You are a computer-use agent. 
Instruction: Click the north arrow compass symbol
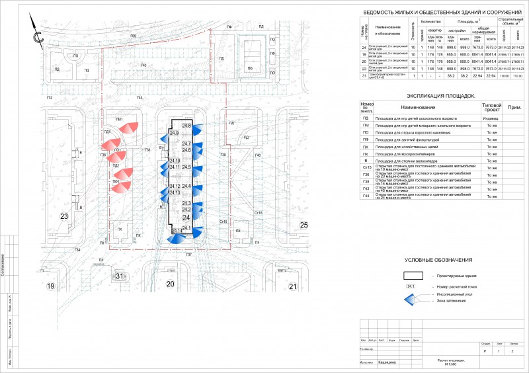coord(37,31)
